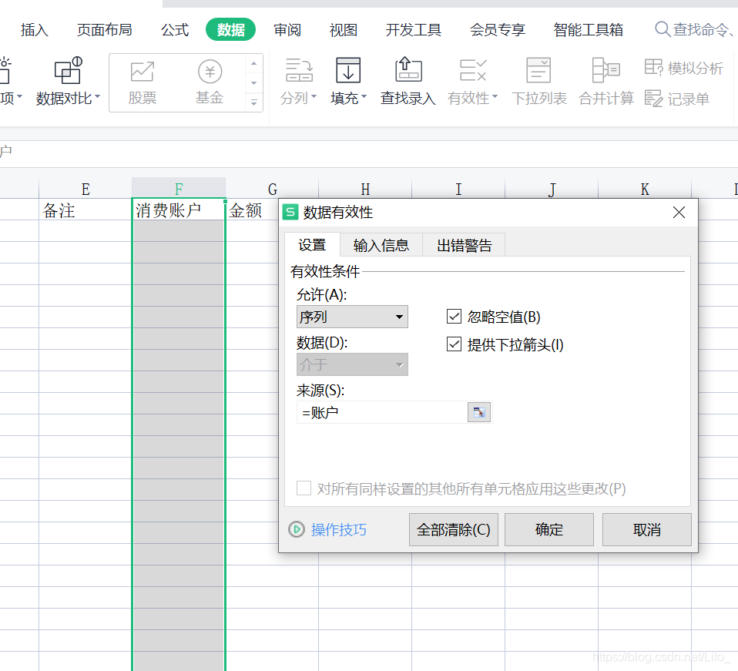Open the 允许(A) 序列 dropdown
Viewport: 738px width, 671px height.
point(352,317)
